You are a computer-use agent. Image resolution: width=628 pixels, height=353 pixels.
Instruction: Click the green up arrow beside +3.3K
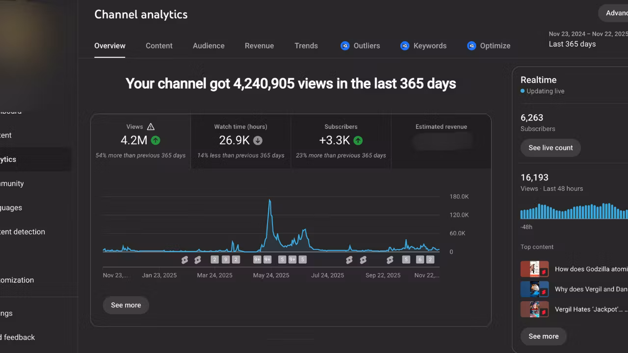(358, 141)
